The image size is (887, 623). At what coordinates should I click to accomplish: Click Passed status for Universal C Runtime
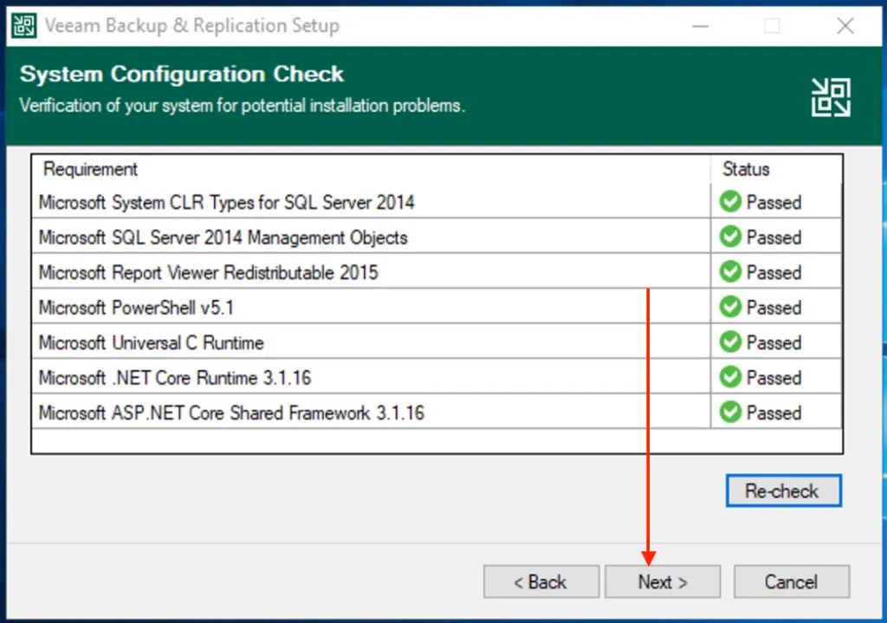pyautogui.click(x=774, y=342)
